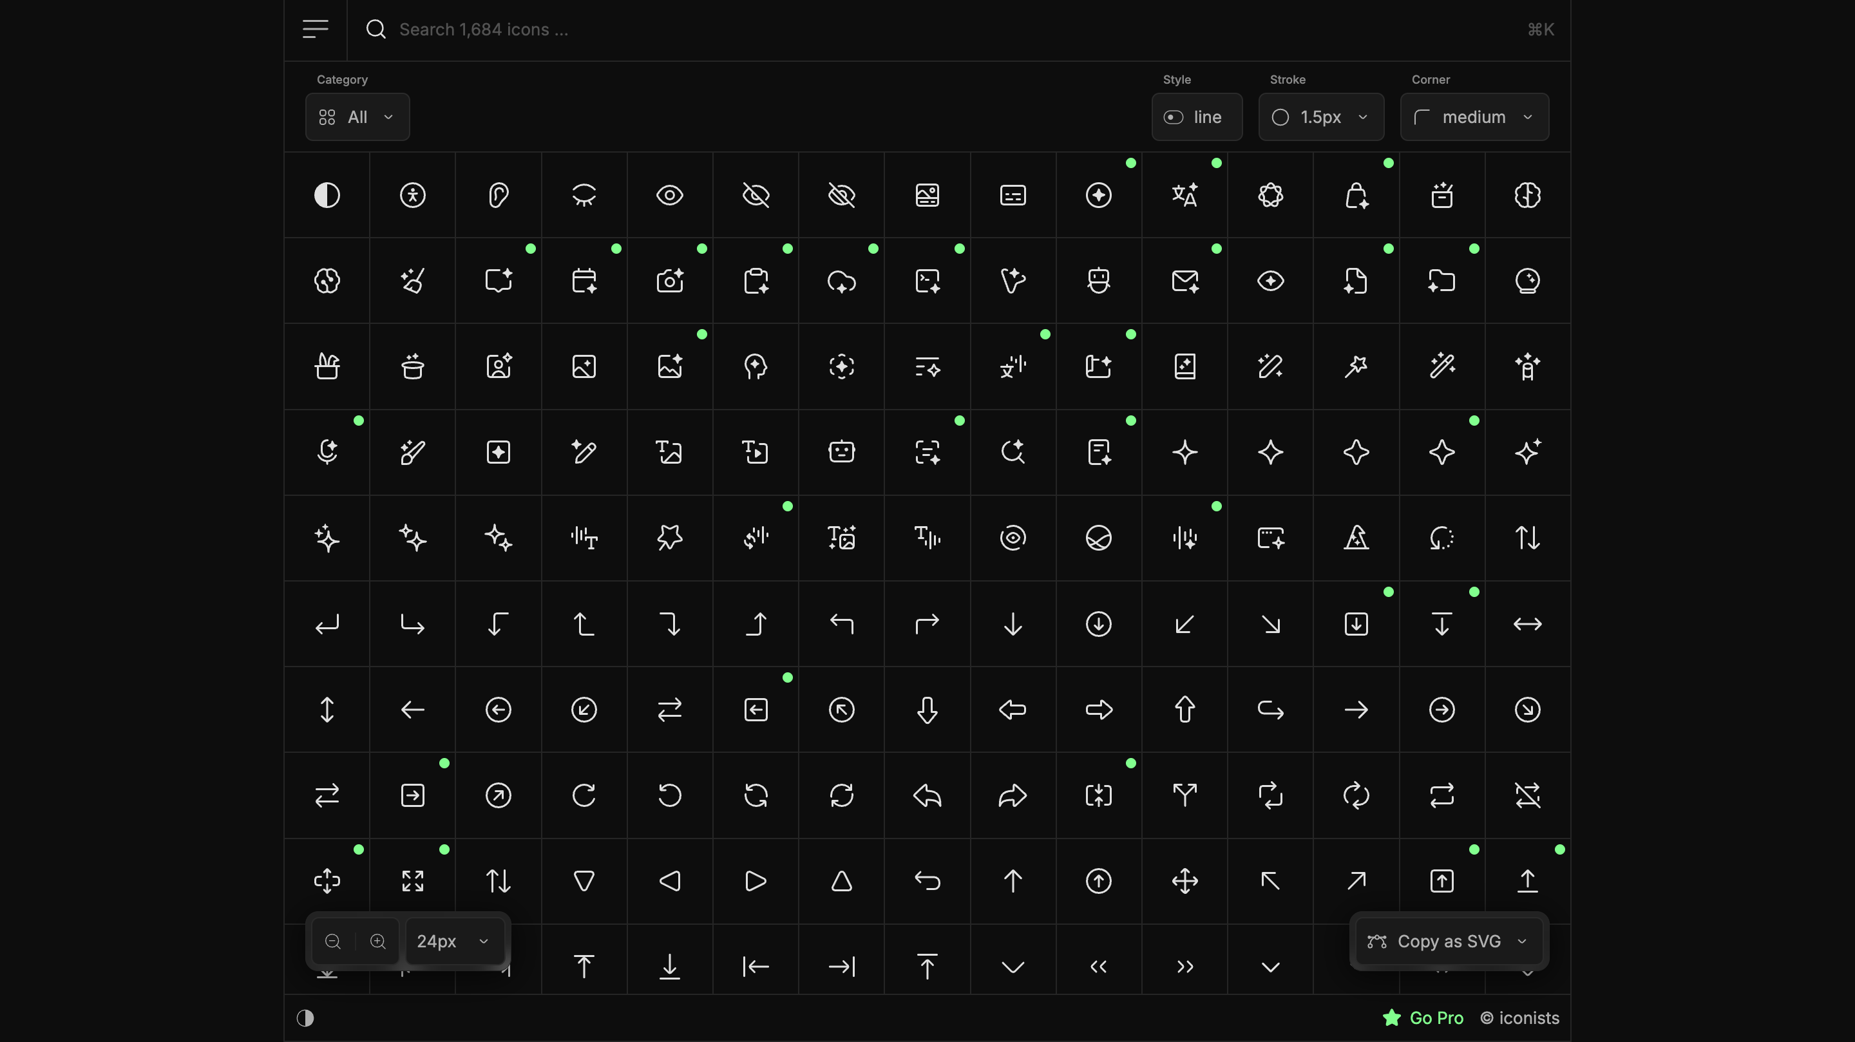The width and height of the screenshot is (1855, 1042).
Task: Open the Corner medium dropdown
Action: click(x=1473, y=117)
